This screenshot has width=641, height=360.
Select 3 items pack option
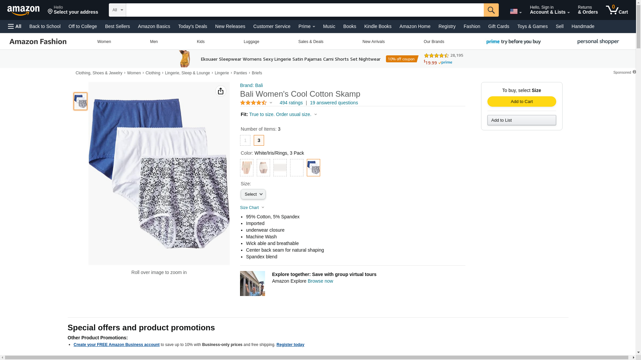(259, 140)
